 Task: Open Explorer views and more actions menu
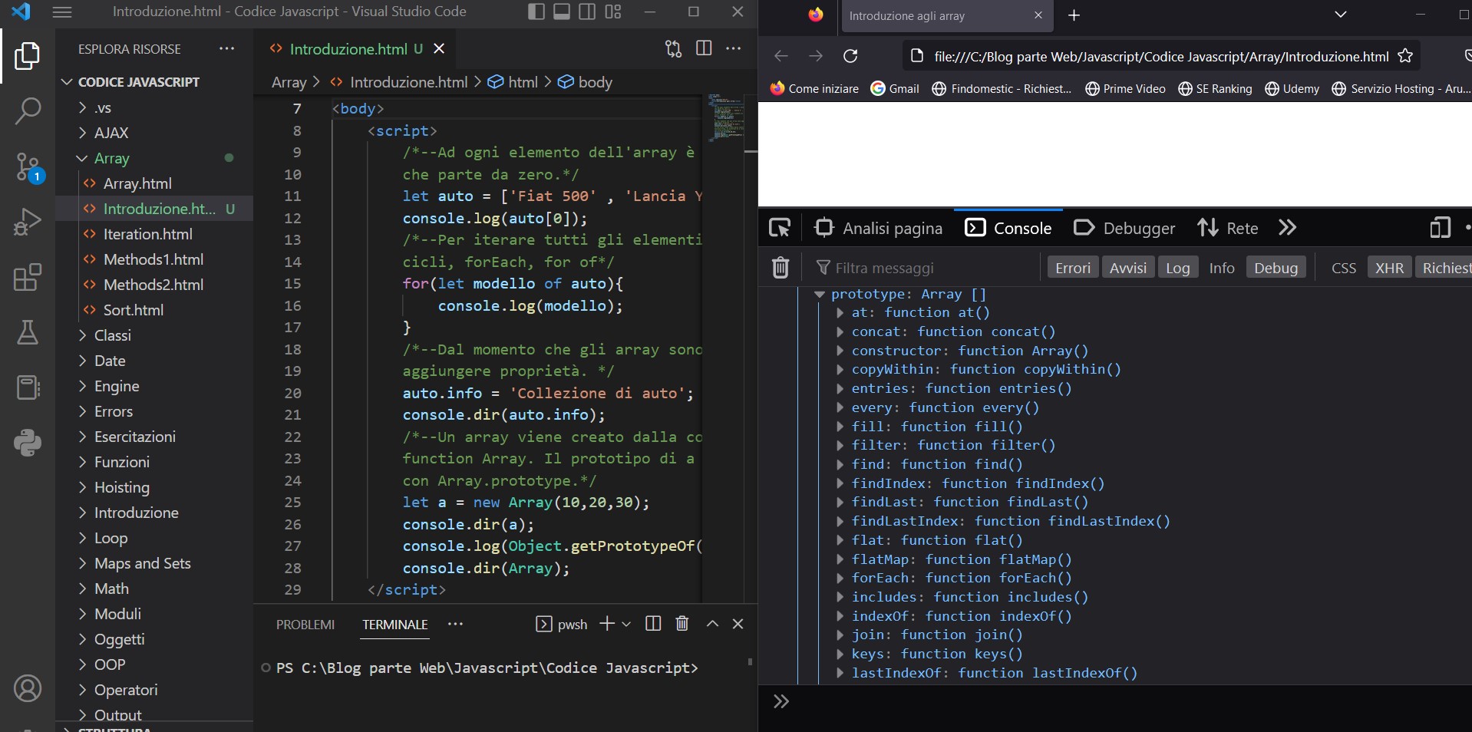[x=227, y=48]
